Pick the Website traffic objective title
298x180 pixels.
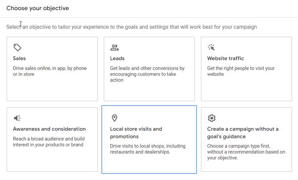click(x=225, y=58)
